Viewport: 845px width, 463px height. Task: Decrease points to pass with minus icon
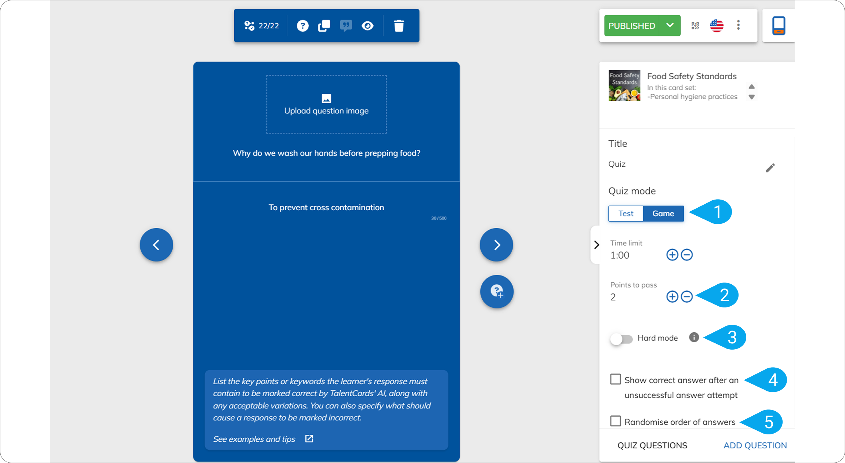687,296
